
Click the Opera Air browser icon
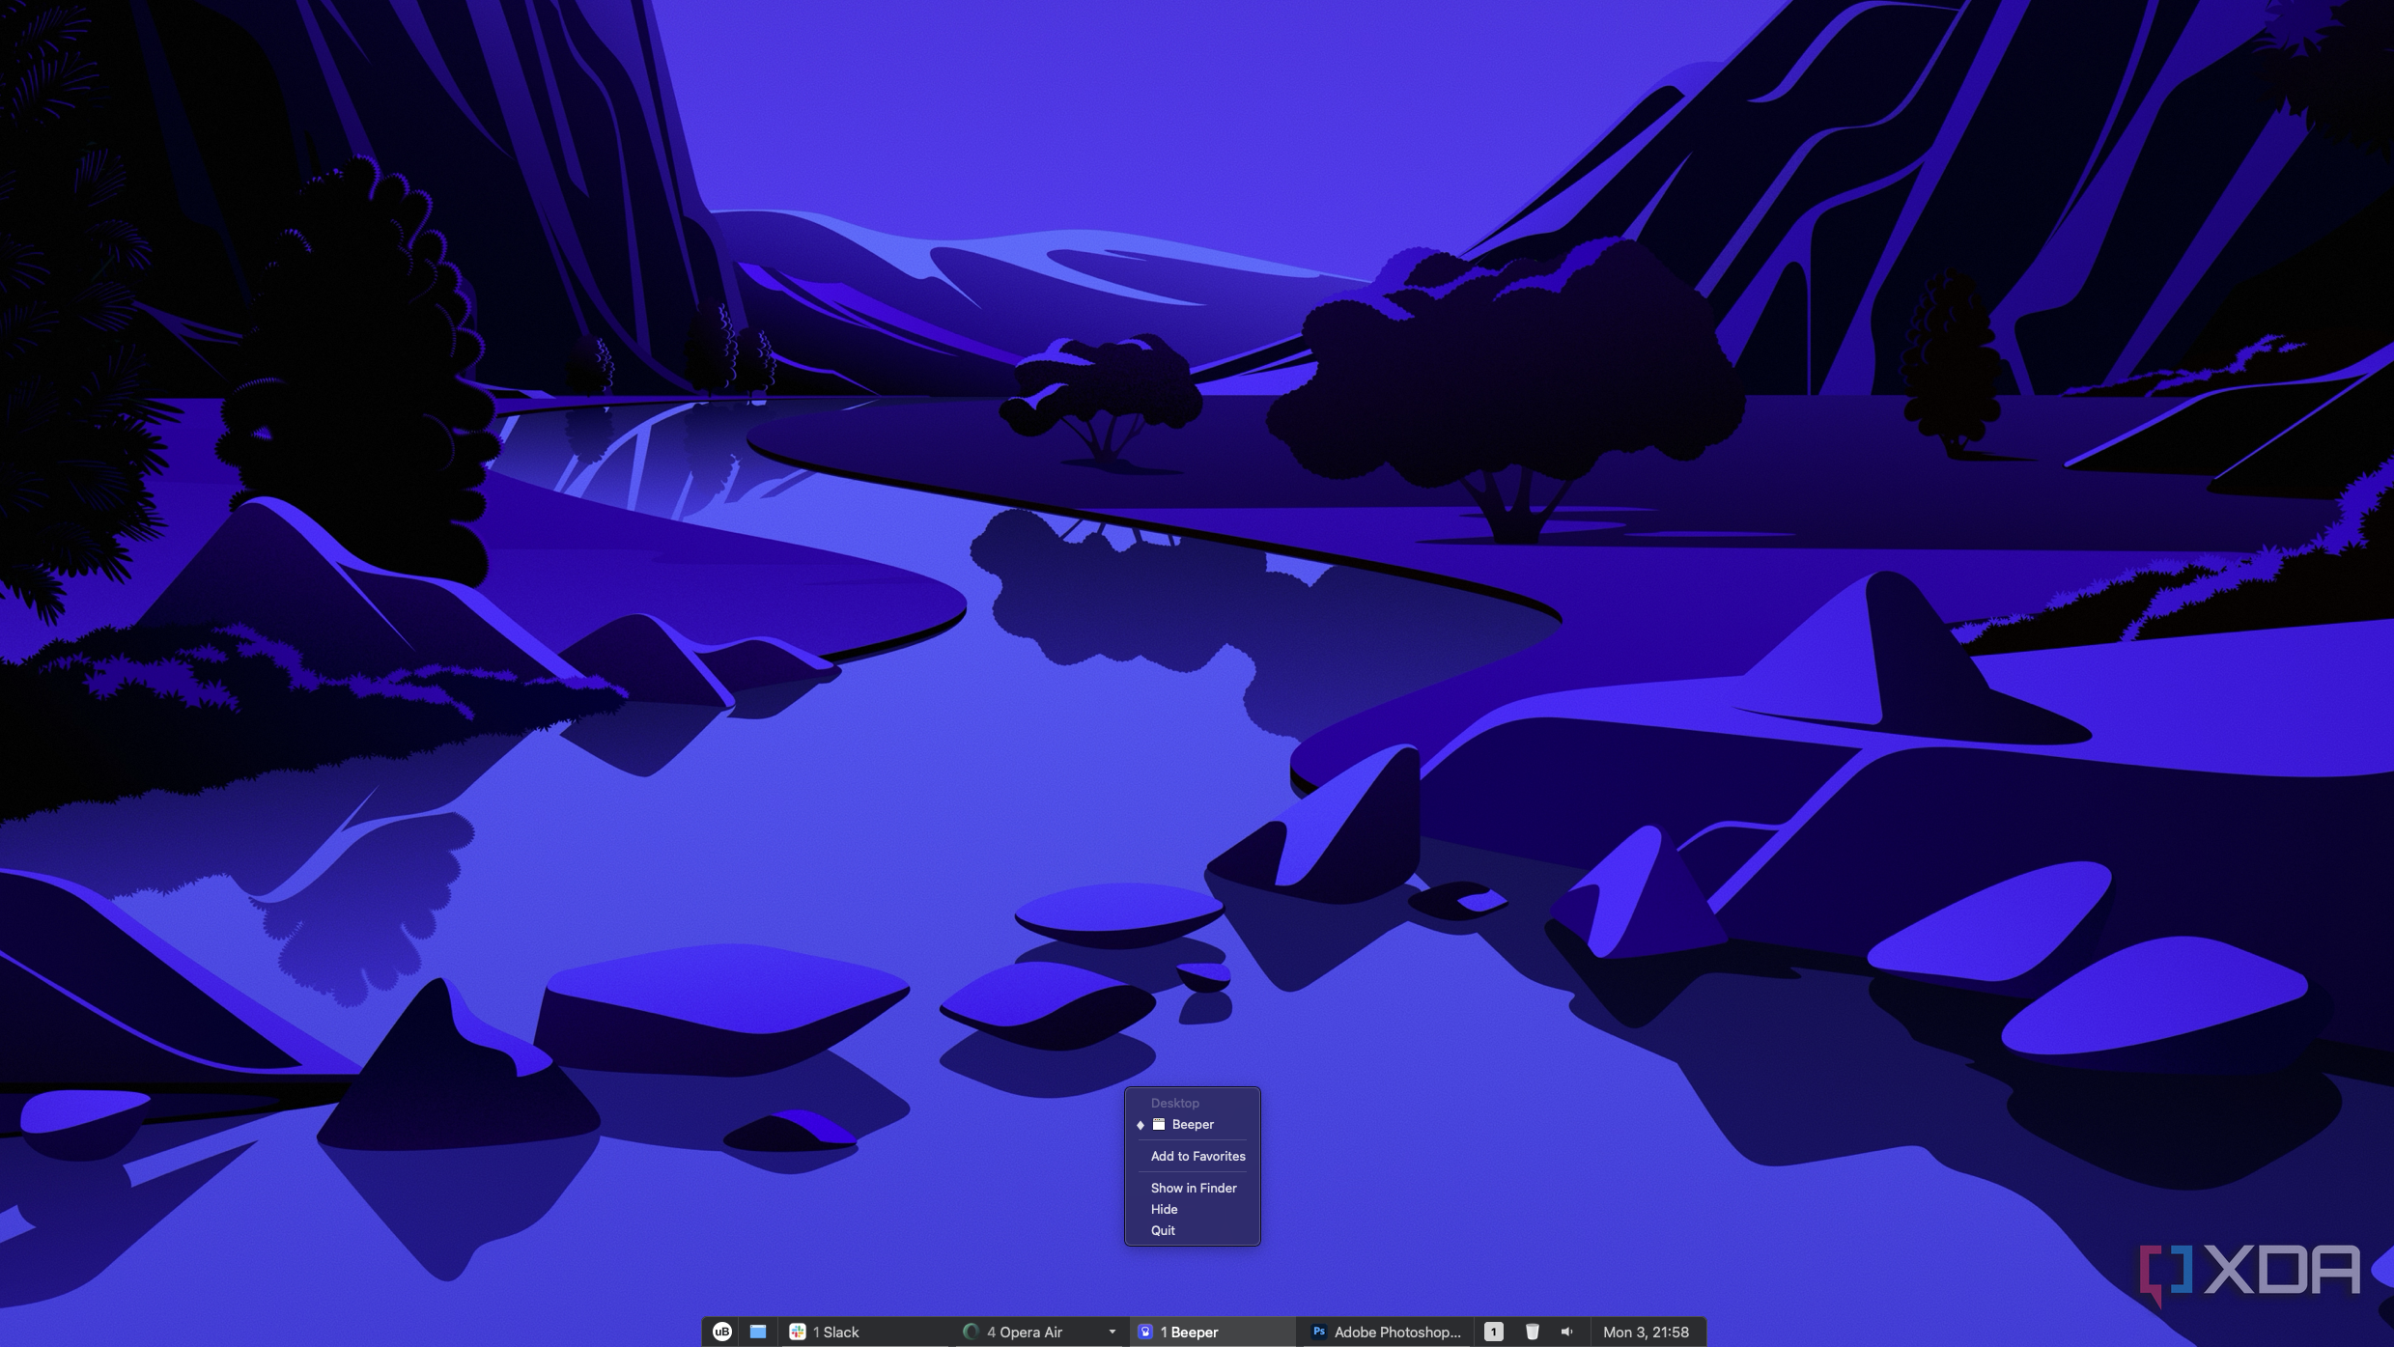(x=969, y=1332)
